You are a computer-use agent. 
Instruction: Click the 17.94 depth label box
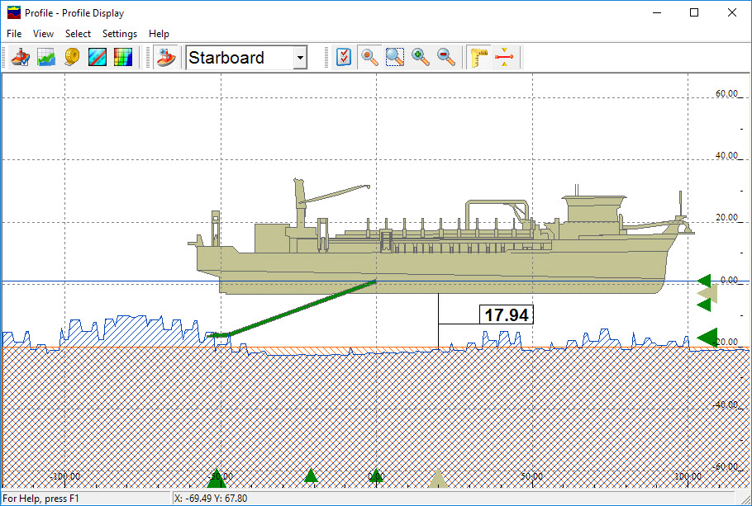(507, 314)
